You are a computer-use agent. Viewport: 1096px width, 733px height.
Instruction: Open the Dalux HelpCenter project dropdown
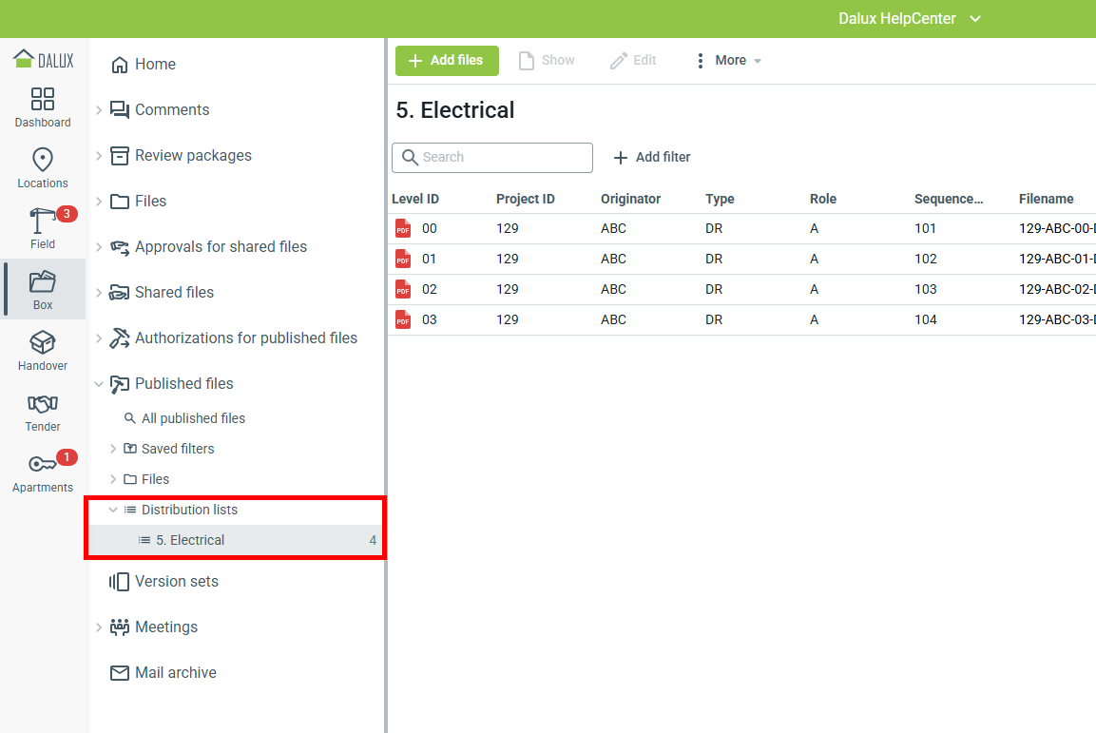click(909, 19)
